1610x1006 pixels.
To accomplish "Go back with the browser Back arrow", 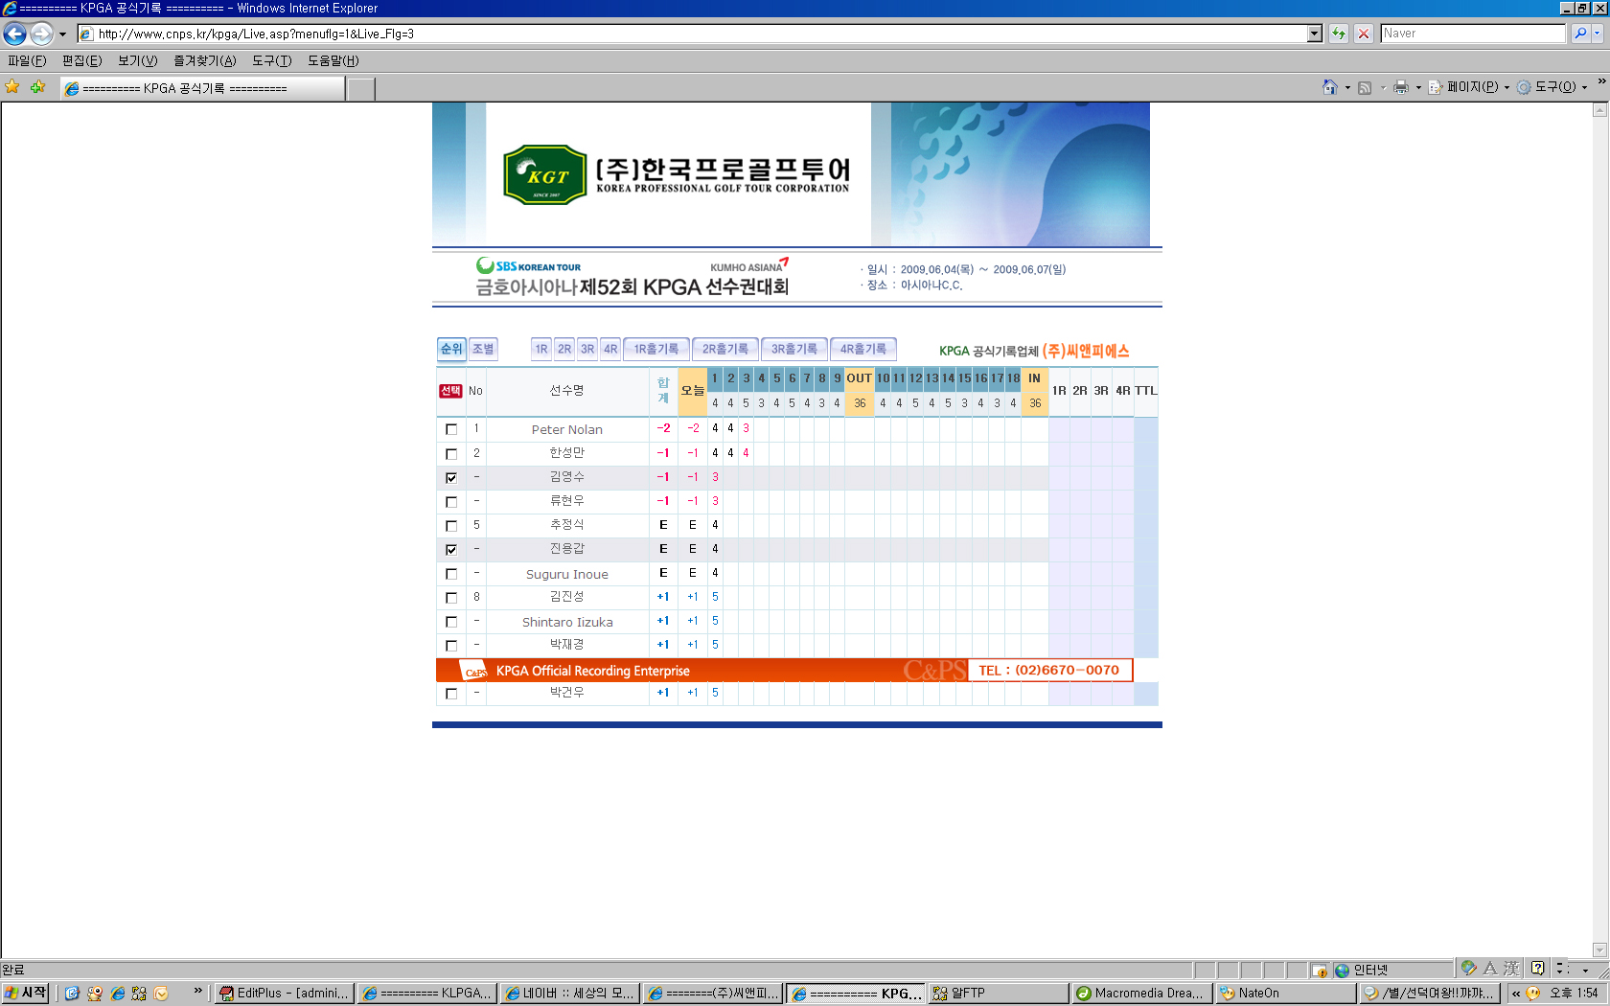I will point(14,34).
